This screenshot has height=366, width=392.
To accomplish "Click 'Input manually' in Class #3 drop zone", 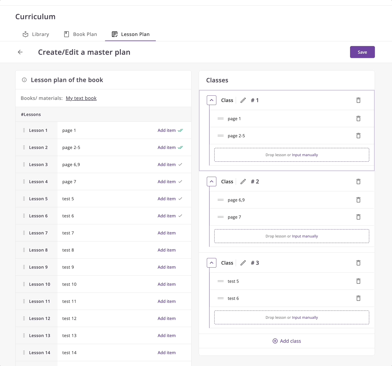I will point(305,317).
